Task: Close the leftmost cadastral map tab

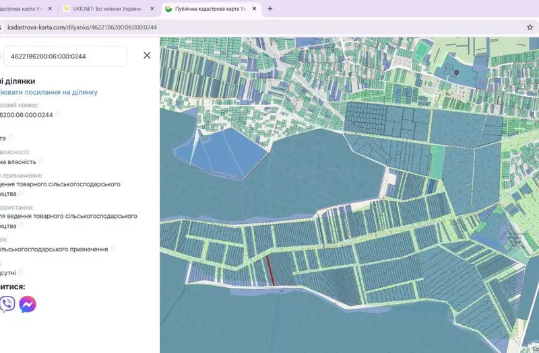Action: pos(50,9)
